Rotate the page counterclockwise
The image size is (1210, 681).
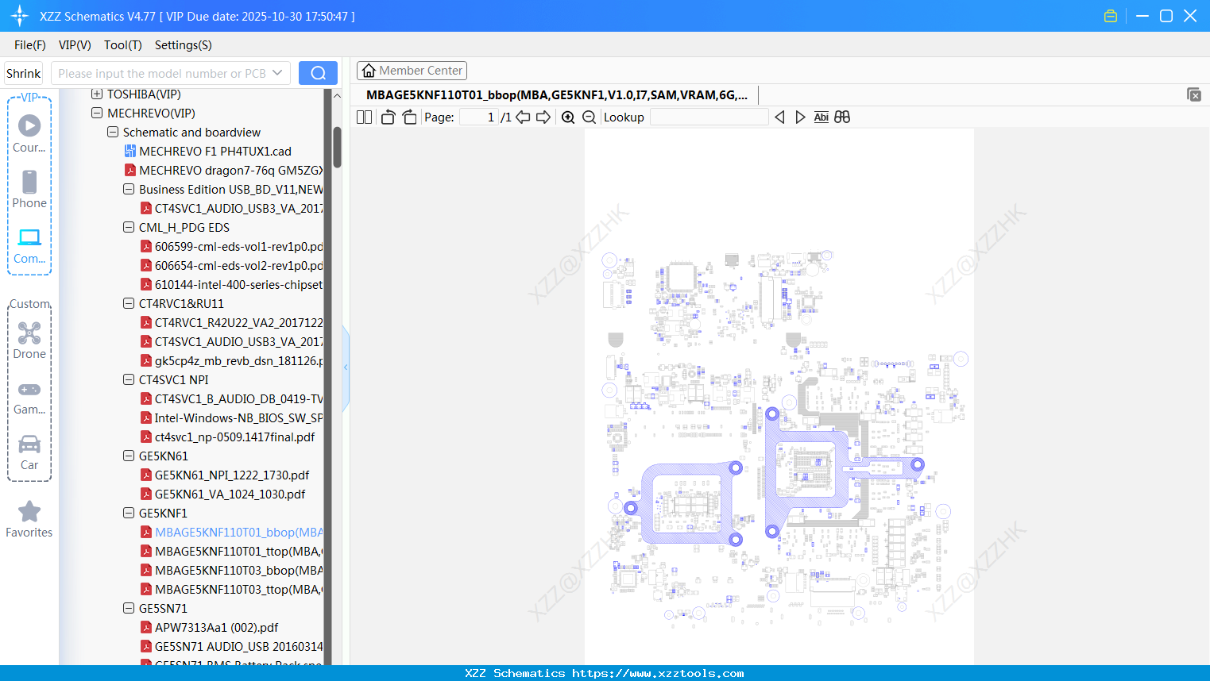click(388, 117)
